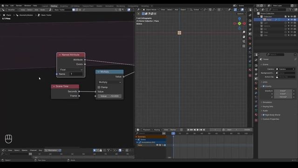Click the Scene Time Seconds output socket
Screen dimensions: 298x168
(79, 91)
